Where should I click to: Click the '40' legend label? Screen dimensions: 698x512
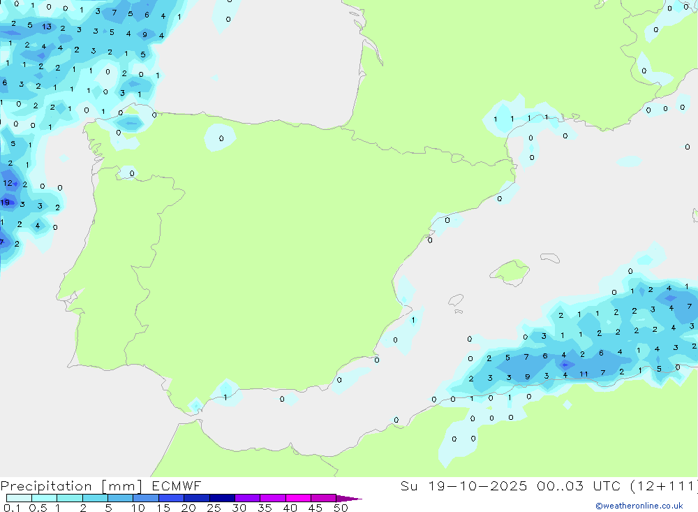pyautogui.click(x=290, y=508)
